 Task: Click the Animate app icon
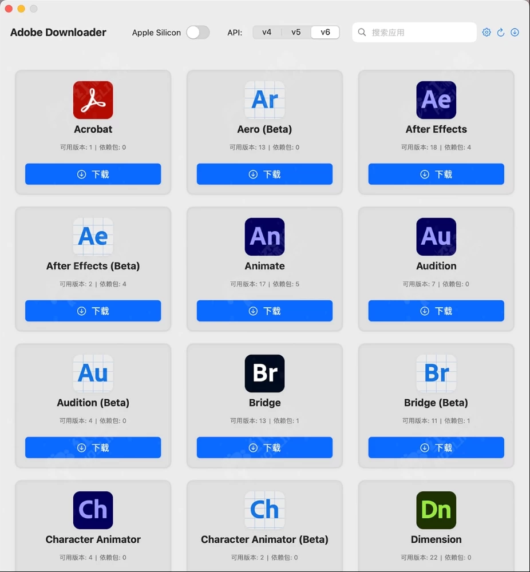(264, 237)
